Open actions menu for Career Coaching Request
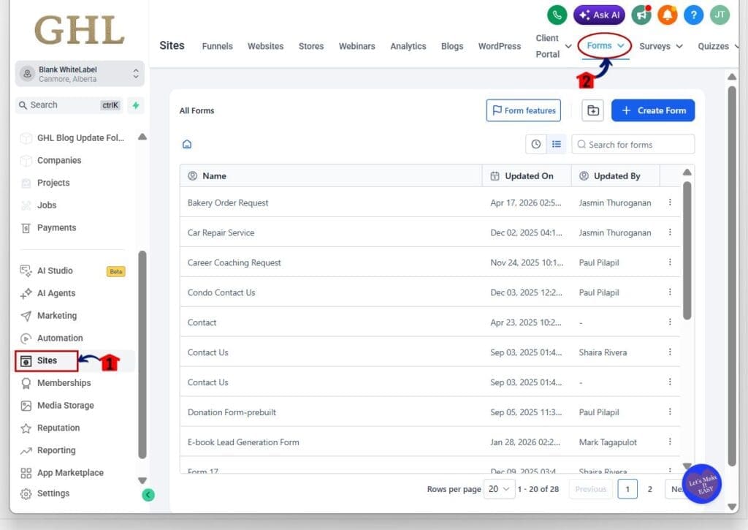Image resolution: width=748 pixels, height=530 pixels. tap(670, 262)
